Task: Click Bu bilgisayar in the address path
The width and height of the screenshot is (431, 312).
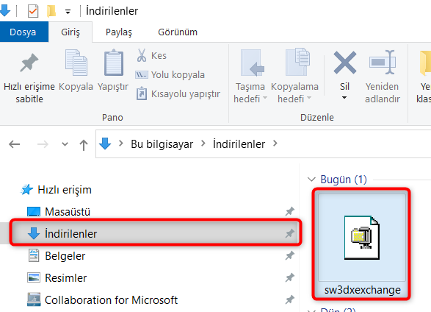Action: click(162, 144)
